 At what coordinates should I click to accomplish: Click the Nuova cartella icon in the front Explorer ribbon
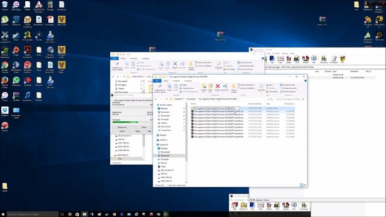point(233,86)
